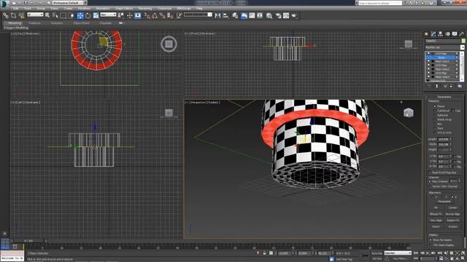The image size is (467, 262).
Task: Switch to Display command panel tab
Action: (x=455, y=34)
